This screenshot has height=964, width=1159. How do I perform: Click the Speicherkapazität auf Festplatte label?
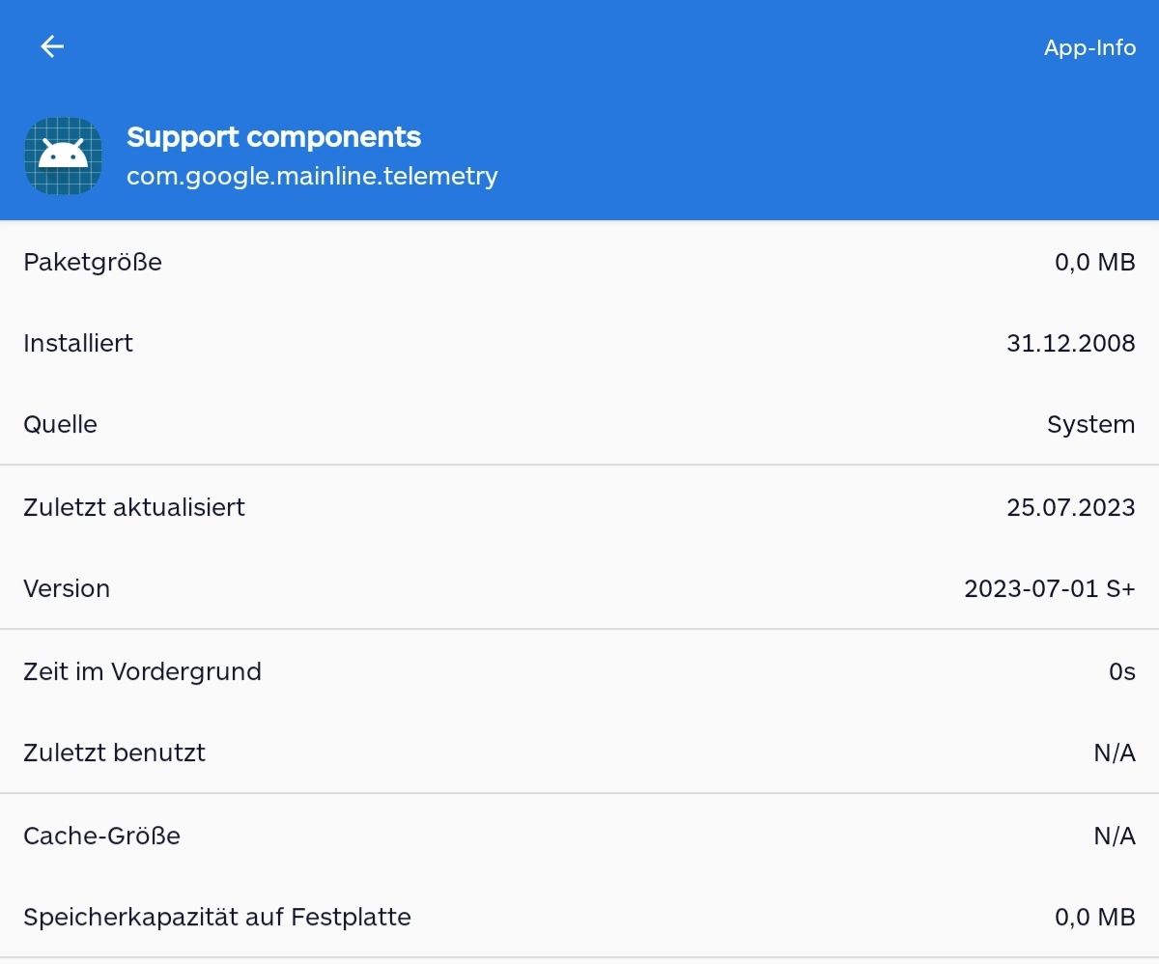(217, 917)
